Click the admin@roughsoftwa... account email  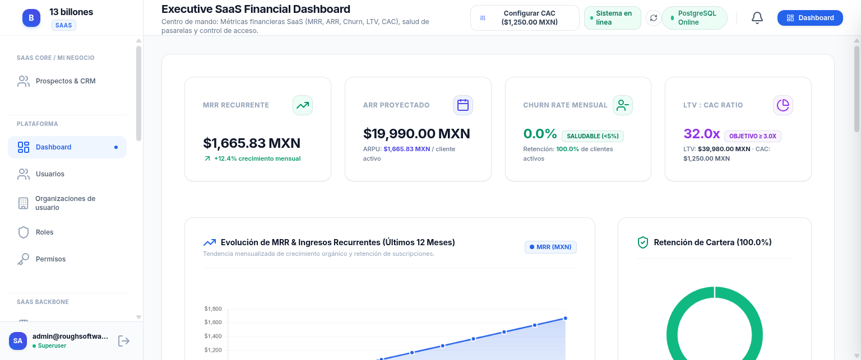click(x=70, y=336)
